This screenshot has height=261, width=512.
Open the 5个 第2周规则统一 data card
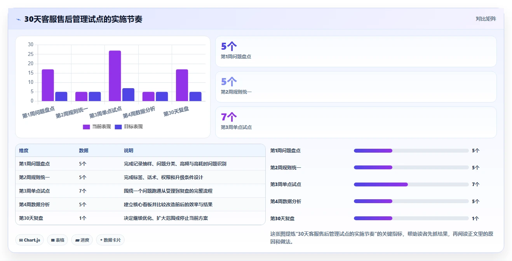[x=356, y=87]
